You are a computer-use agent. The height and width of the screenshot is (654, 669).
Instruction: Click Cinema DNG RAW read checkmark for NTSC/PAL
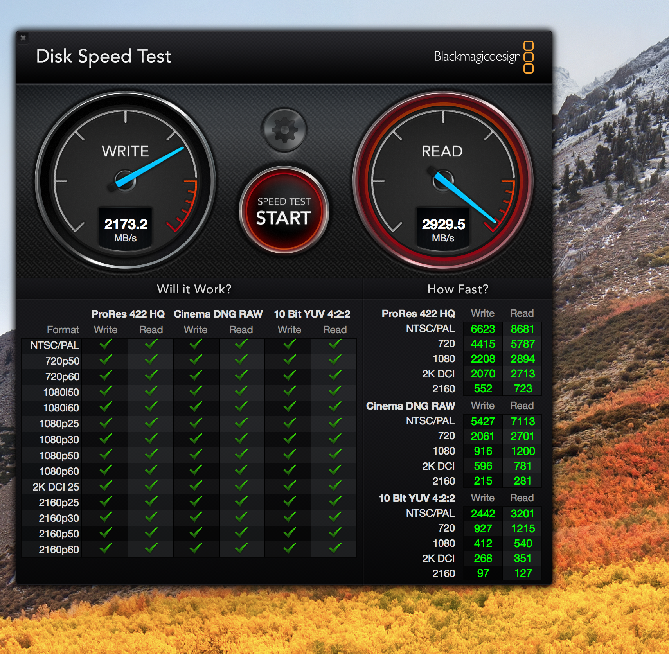(241, 344)
